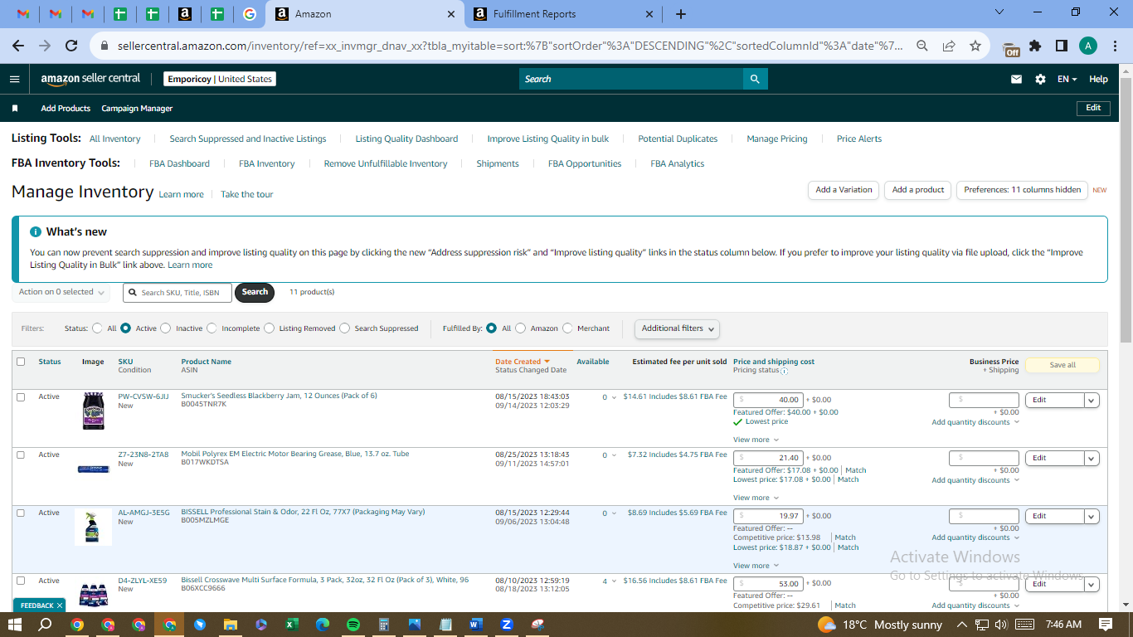Click the browser share icon
This screenshot has width=1133, height=637.
tap(949, 46)
